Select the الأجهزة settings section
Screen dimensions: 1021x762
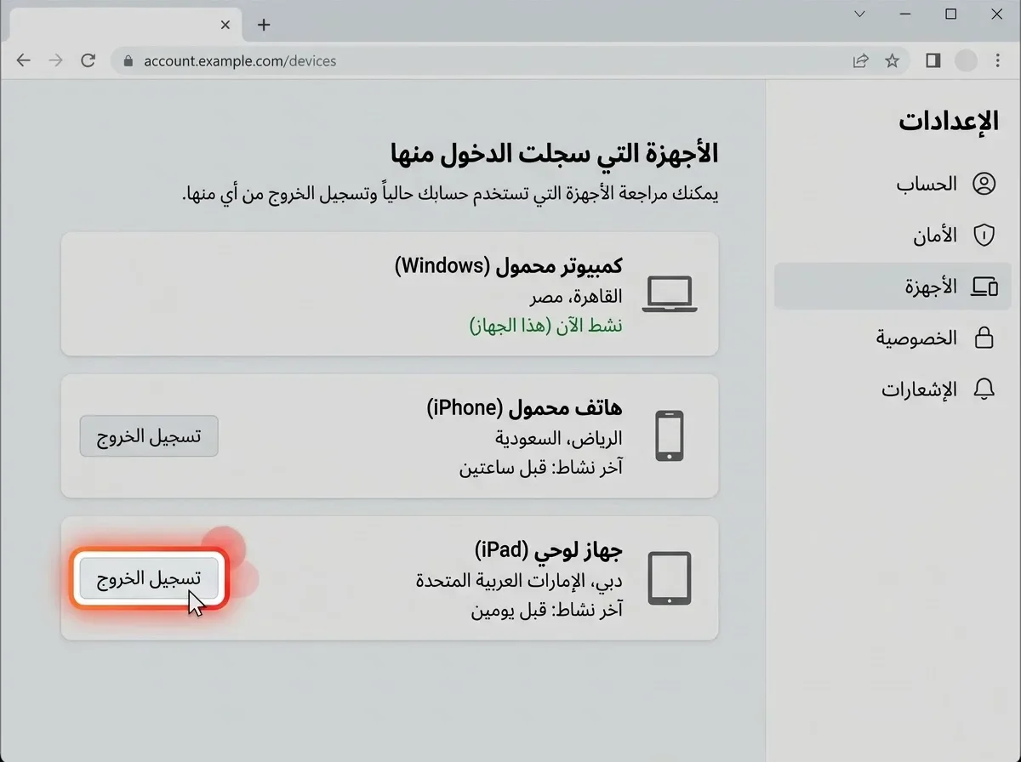(x=893, y=287)
